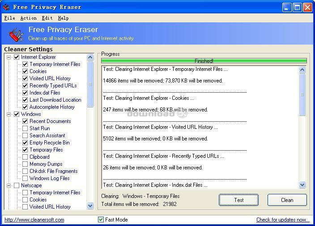The image size is (315, 226).
Task: Click the Free Privacy Eraser banner logo icon
Action: tap(17, 34)
